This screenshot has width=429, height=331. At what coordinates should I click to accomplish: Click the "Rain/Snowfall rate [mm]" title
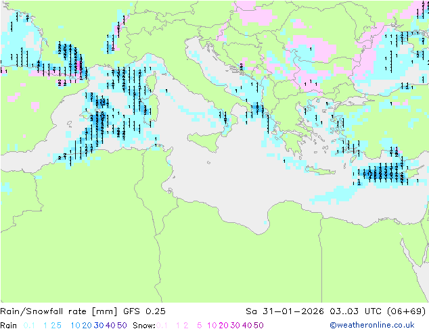point(59,311)
